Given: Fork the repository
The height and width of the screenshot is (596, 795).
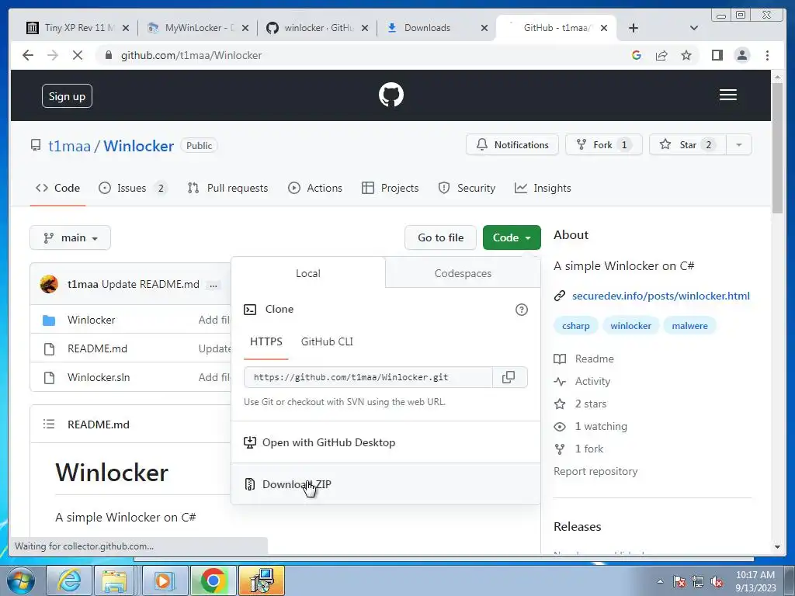Looking at the screenshot, I should click(603, 145).
